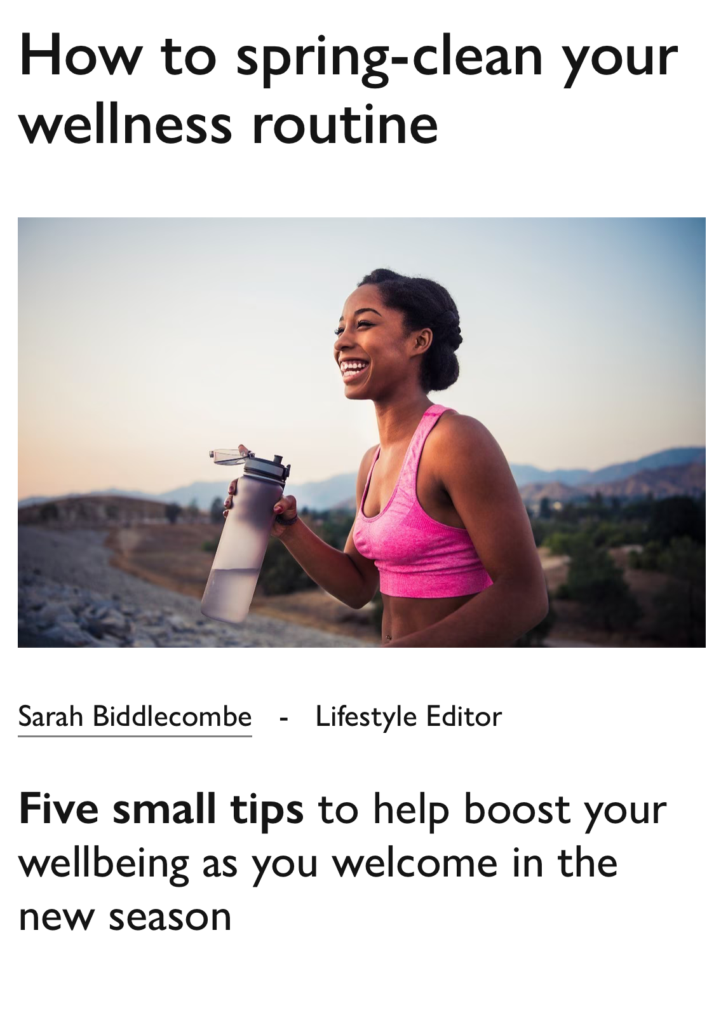
Task: Click the dash separator after author name
Action: pos(283,718)
